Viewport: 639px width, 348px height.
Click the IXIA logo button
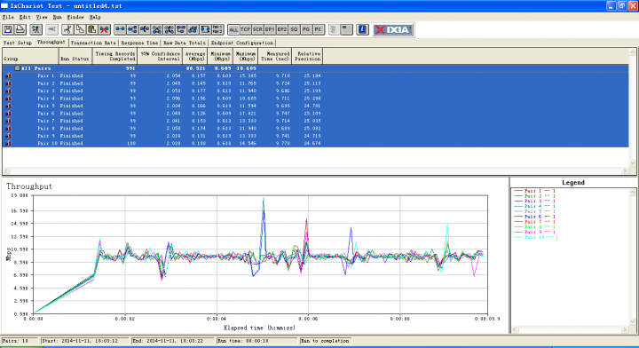(x=393, y=29)
